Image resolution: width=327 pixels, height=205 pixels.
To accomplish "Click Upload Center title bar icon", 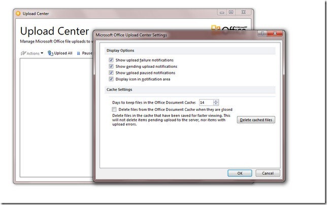I will click(x=18, y=14).
